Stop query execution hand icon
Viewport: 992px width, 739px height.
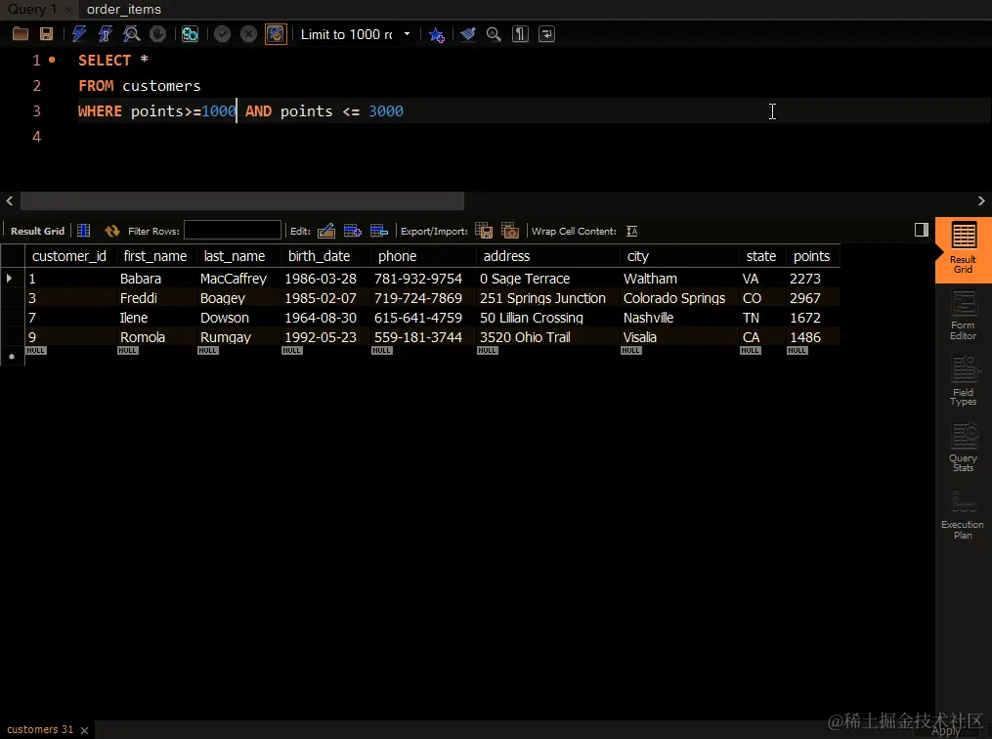tap(157, 34)
